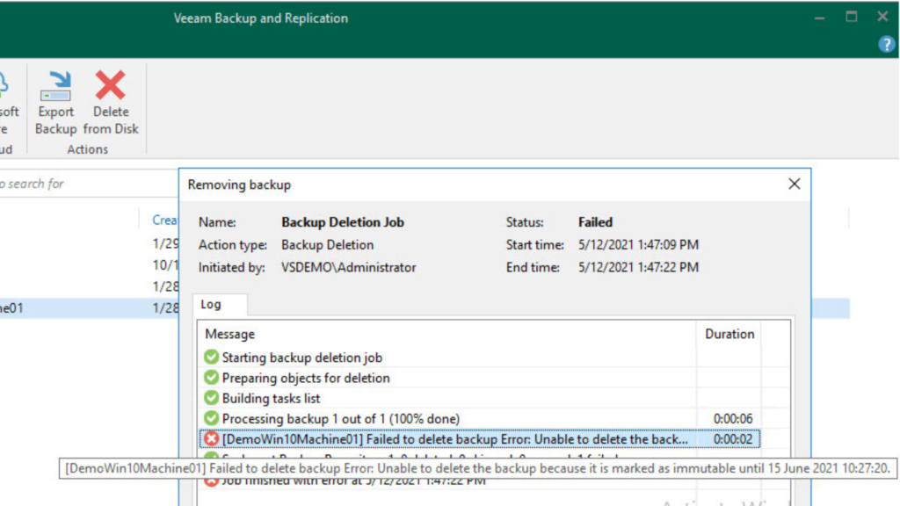This screenshot has height=506, width=900.
Task: Click end time '5/12/2021 1:47:22 PM'
Action: coord(638,267)
